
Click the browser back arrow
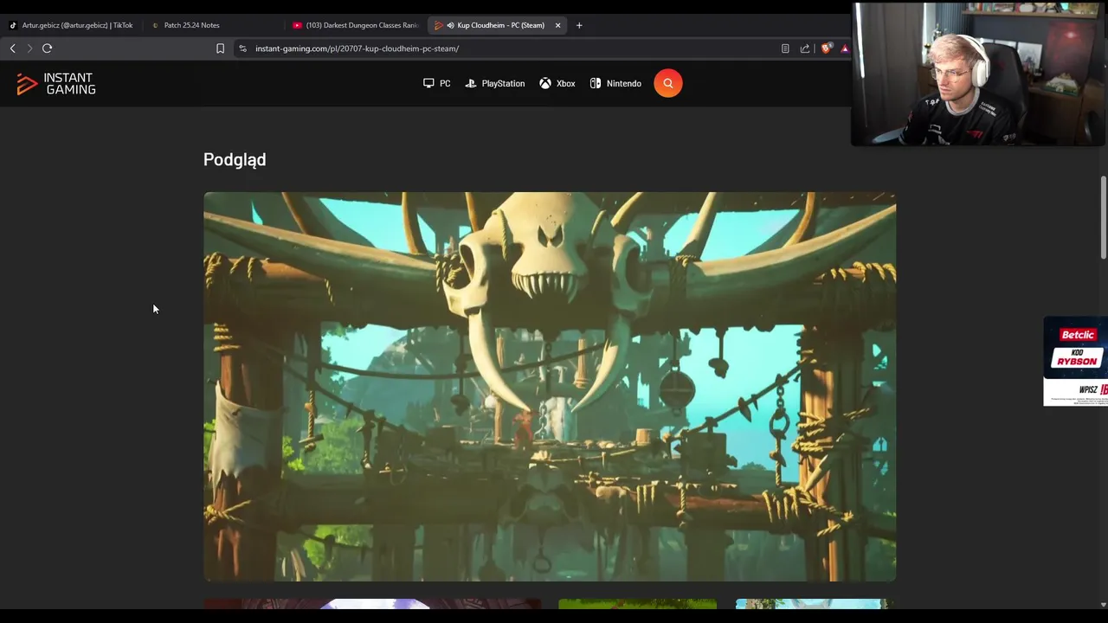pyautogui.click(x=12, y=48)
